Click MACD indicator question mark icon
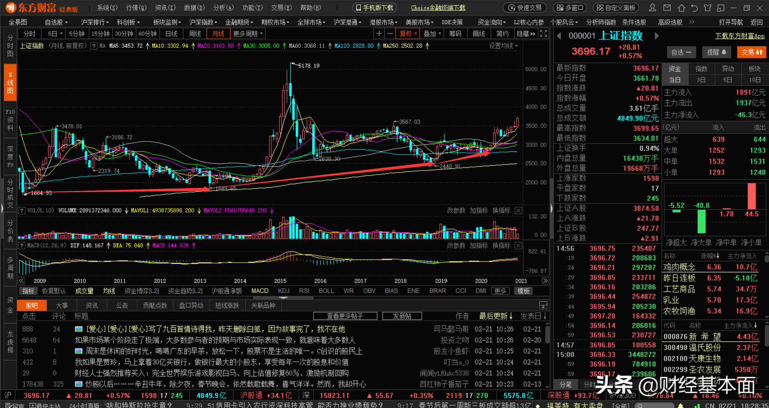769x408 pixels. tap(22, 245)
